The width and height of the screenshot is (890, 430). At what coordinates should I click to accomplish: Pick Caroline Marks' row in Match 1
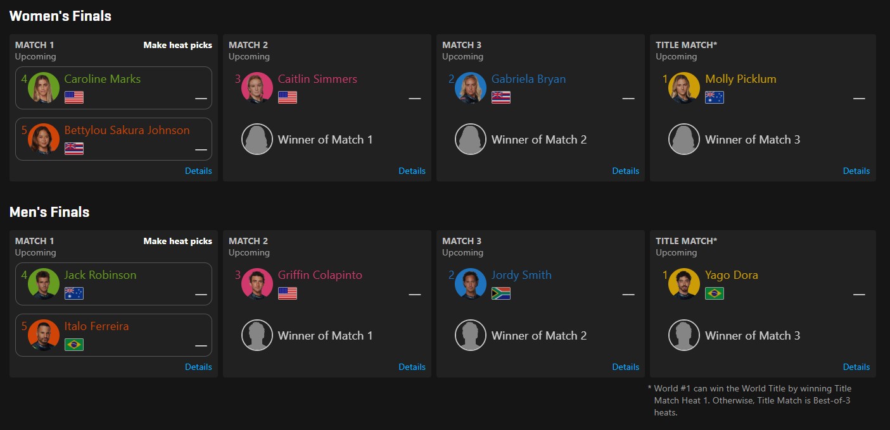click(113, 88)
